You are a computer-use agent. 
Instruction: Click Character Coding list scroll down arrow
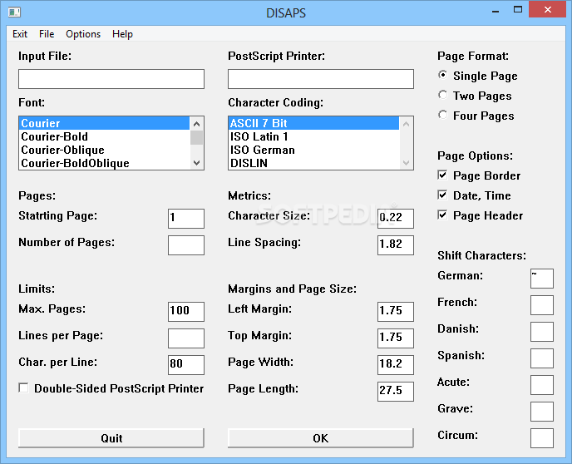(406, 163)
